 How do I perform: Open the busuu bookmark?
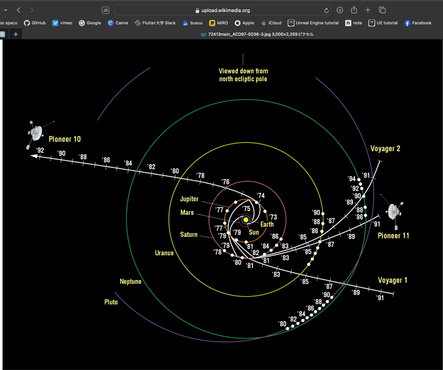[x=193, y=23]
